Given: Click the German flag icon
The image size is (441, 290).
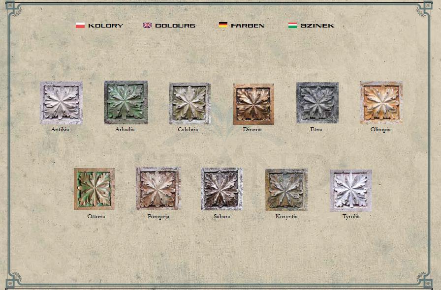Looking at the screenshot, I should 223,25.
